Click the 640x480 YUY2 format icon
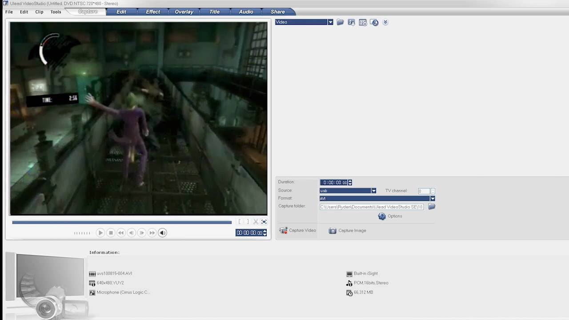This screenshot has height=320, width=569. pyautogui.click(x=92, y=283)
